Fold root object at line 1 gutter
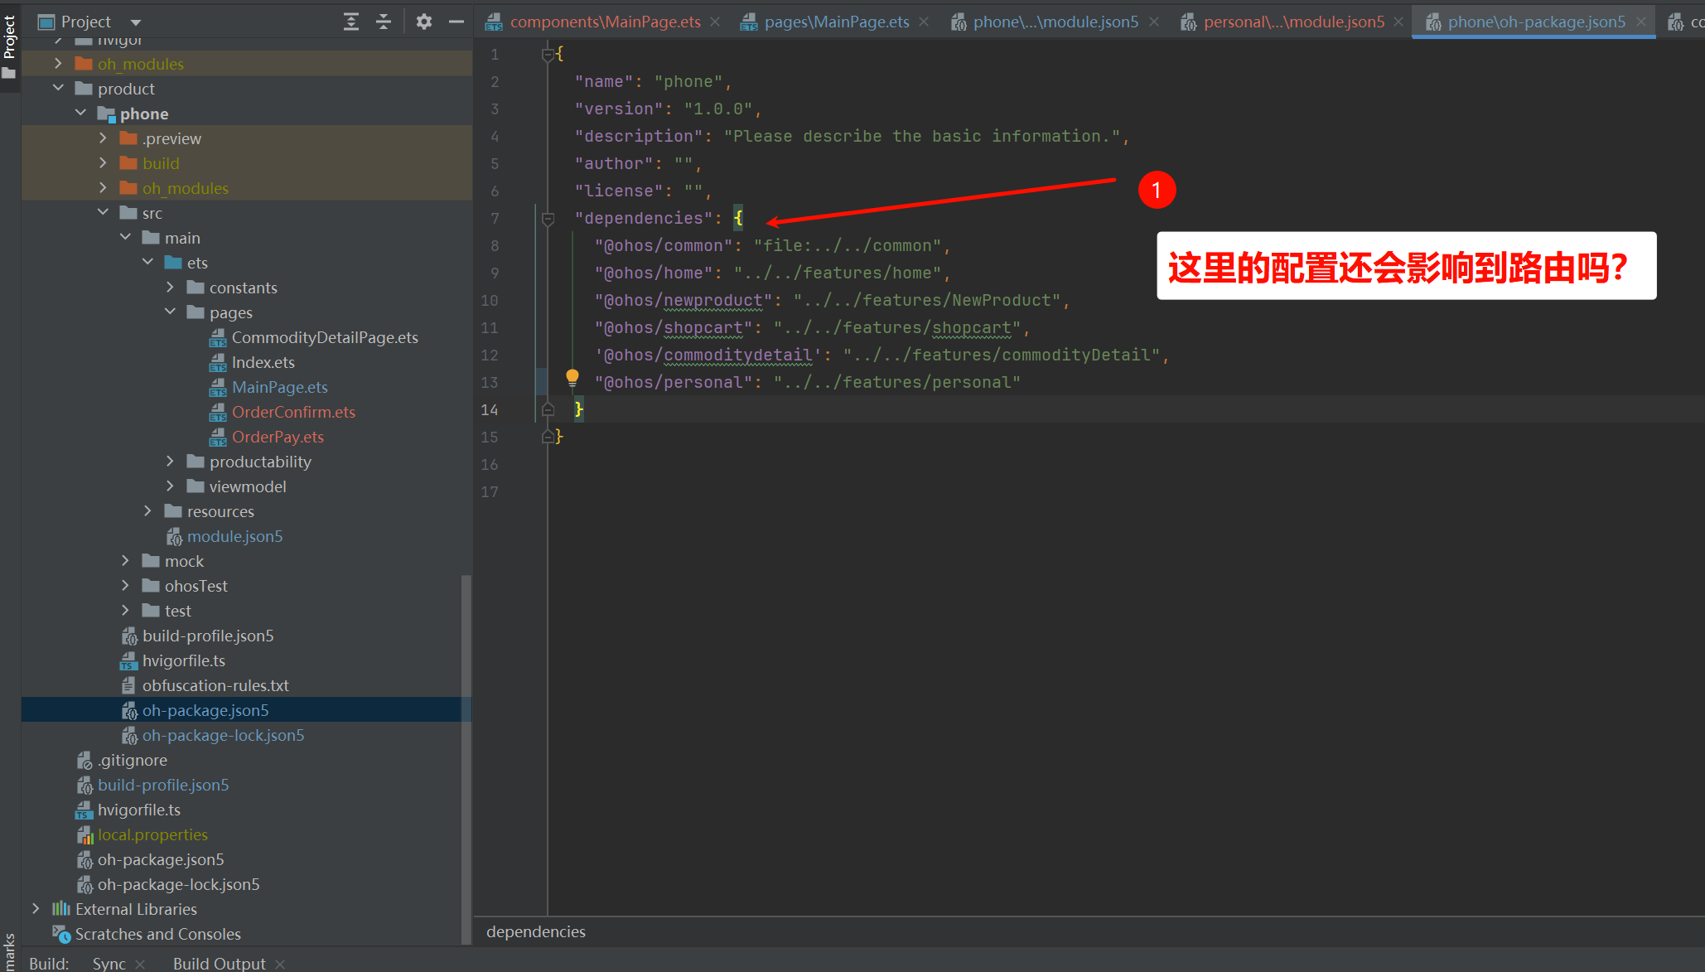1705x972 pixels. pos(548,55)
